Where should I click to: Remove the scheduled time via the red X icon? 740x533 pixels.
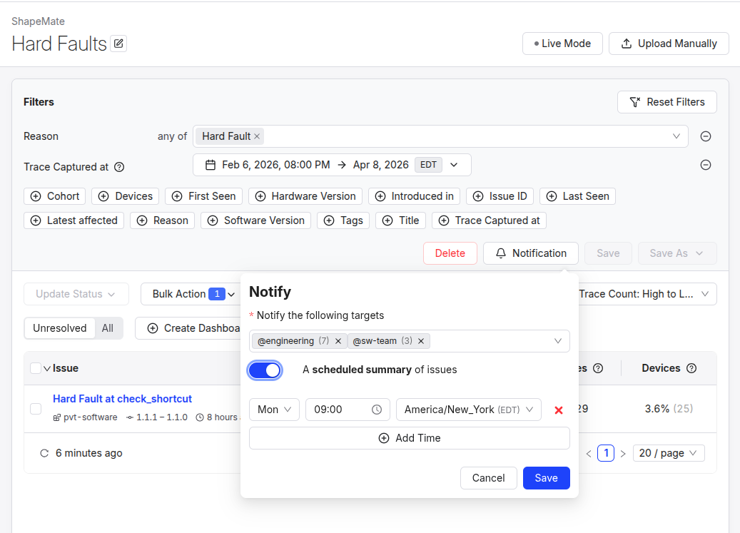(559, 410)
